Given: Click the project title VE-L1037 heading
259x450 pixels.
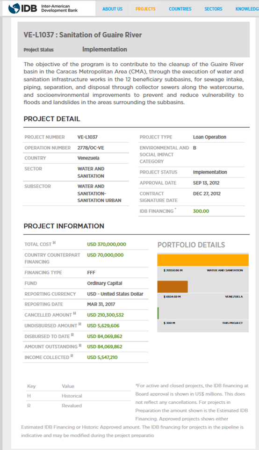Looking at the screenshot, I should tap(83, 35).
